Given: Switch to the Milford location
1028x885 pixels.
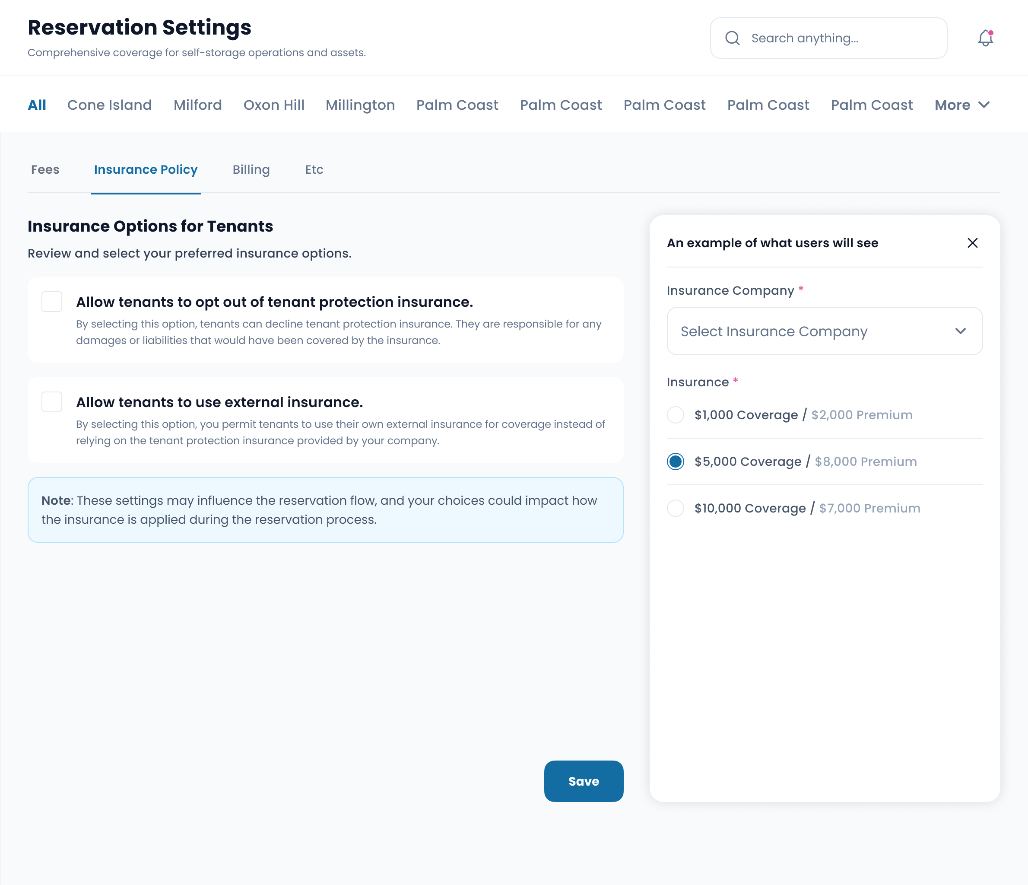Looking at the screenshot, I should click(x=197, y=105).
